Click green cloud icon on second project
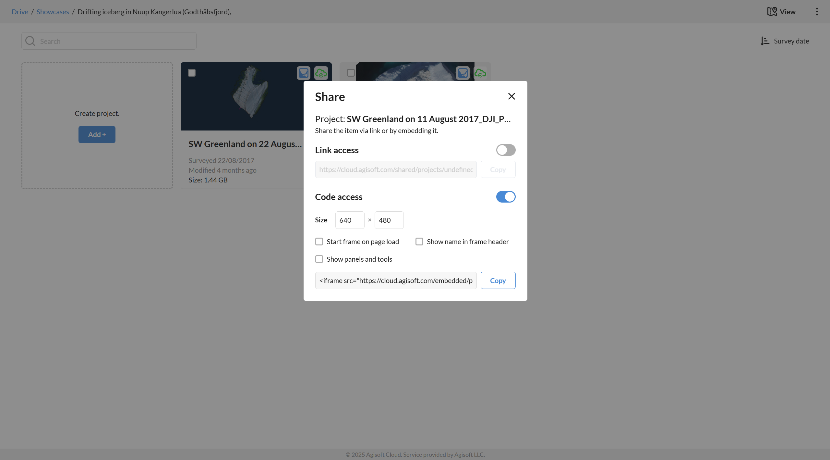Viewport: 830px width, 460px height. pos(480,73)
